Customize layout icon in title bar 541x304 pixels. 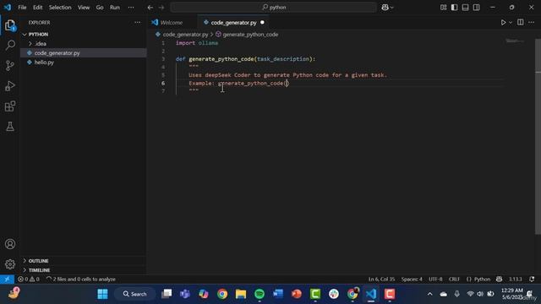[443, 8]
